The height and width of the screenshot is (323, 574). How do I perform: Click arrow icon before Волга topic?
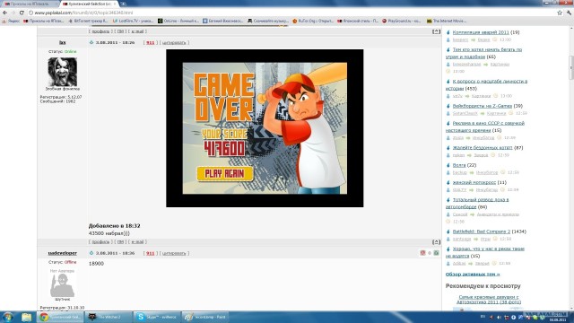[x=448, y=165]
